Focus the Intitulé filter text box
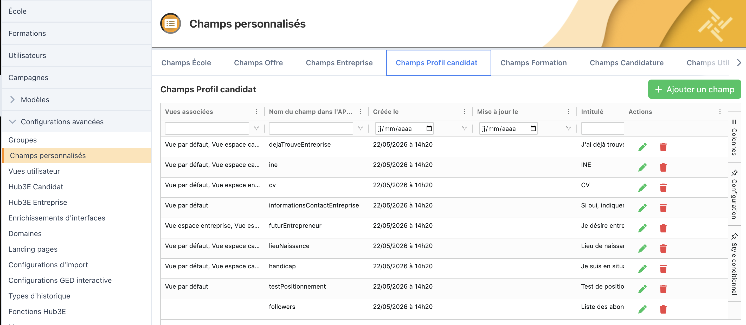 click(602, 128)
